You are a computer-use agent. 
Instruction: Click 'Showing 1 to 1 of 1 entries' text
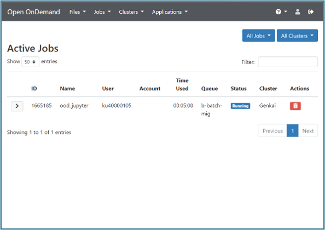[39, 132]
